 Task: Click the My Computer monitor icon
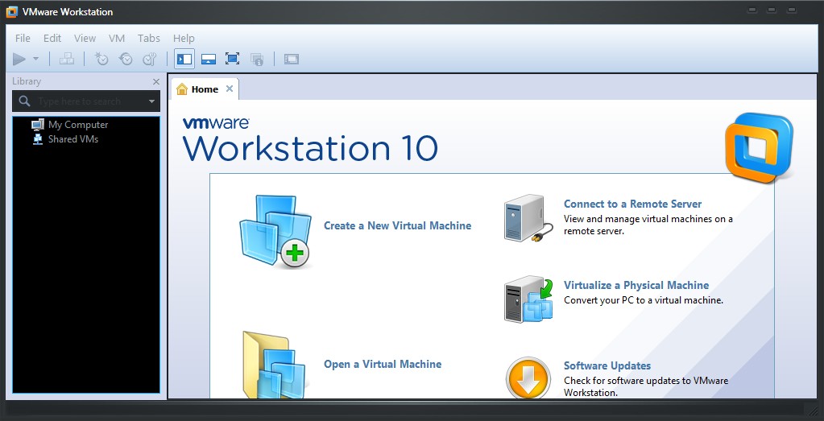38,125
